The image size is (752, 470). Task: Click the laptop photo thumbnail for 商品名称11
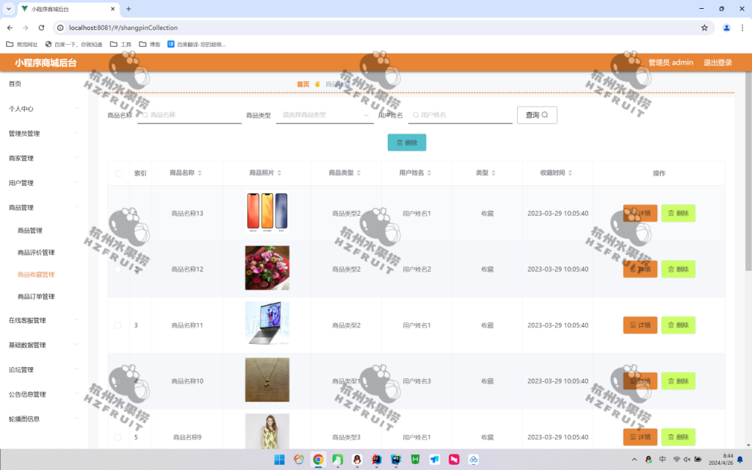267,324
